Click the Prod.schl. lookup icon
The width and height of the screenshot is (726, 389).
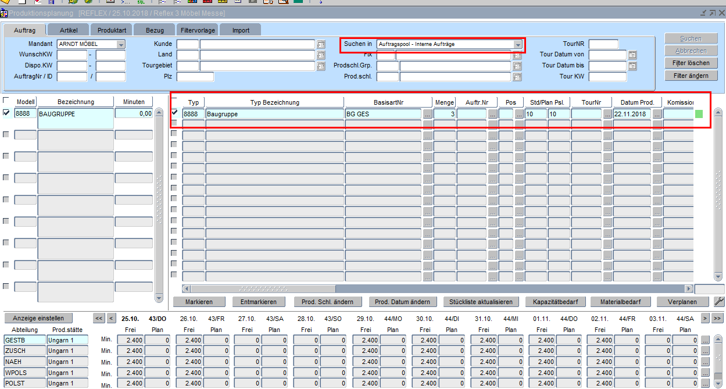(517, 77)
